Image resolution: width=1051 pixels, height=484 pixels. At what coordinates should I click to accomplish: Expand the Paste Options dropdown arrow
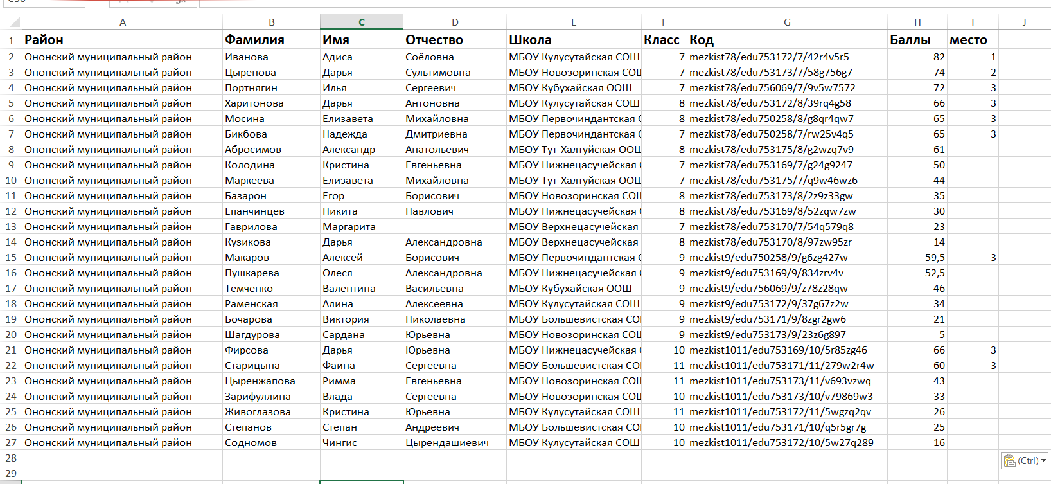[x=1044, y=460]
